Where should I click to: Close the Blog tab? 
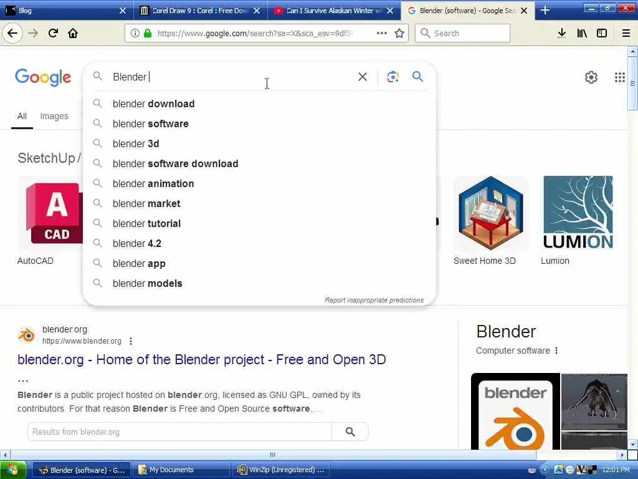[123, 11]
